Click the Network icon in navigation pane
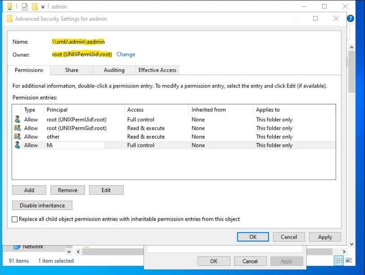Viewport: 365px width, 275px height. (17, 247)
